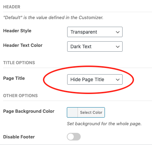The width and height of the screenshot is (152, 145).
Task: Click the TITLE OPTIONS section heading
Action: pyautogui.click(x=19, y=63)
